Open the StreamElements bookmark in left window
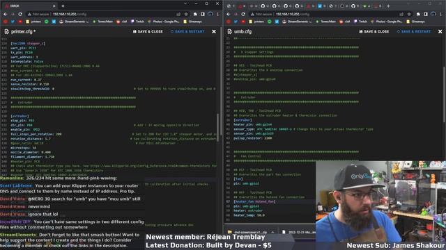The image size is (446, 250). [74, 22]
